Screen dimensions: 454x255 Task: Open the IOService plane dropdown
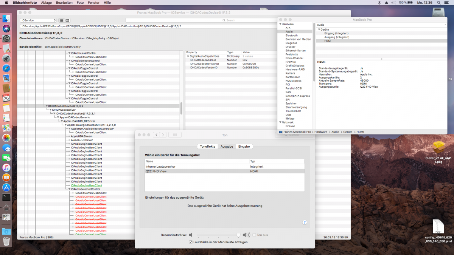click(38, 20)
